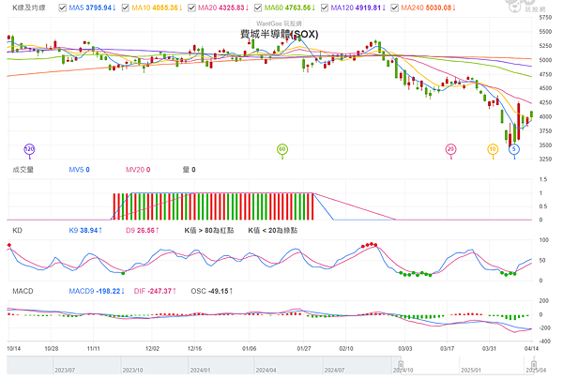Click the MV5 0 volume value

click(80, 170)
